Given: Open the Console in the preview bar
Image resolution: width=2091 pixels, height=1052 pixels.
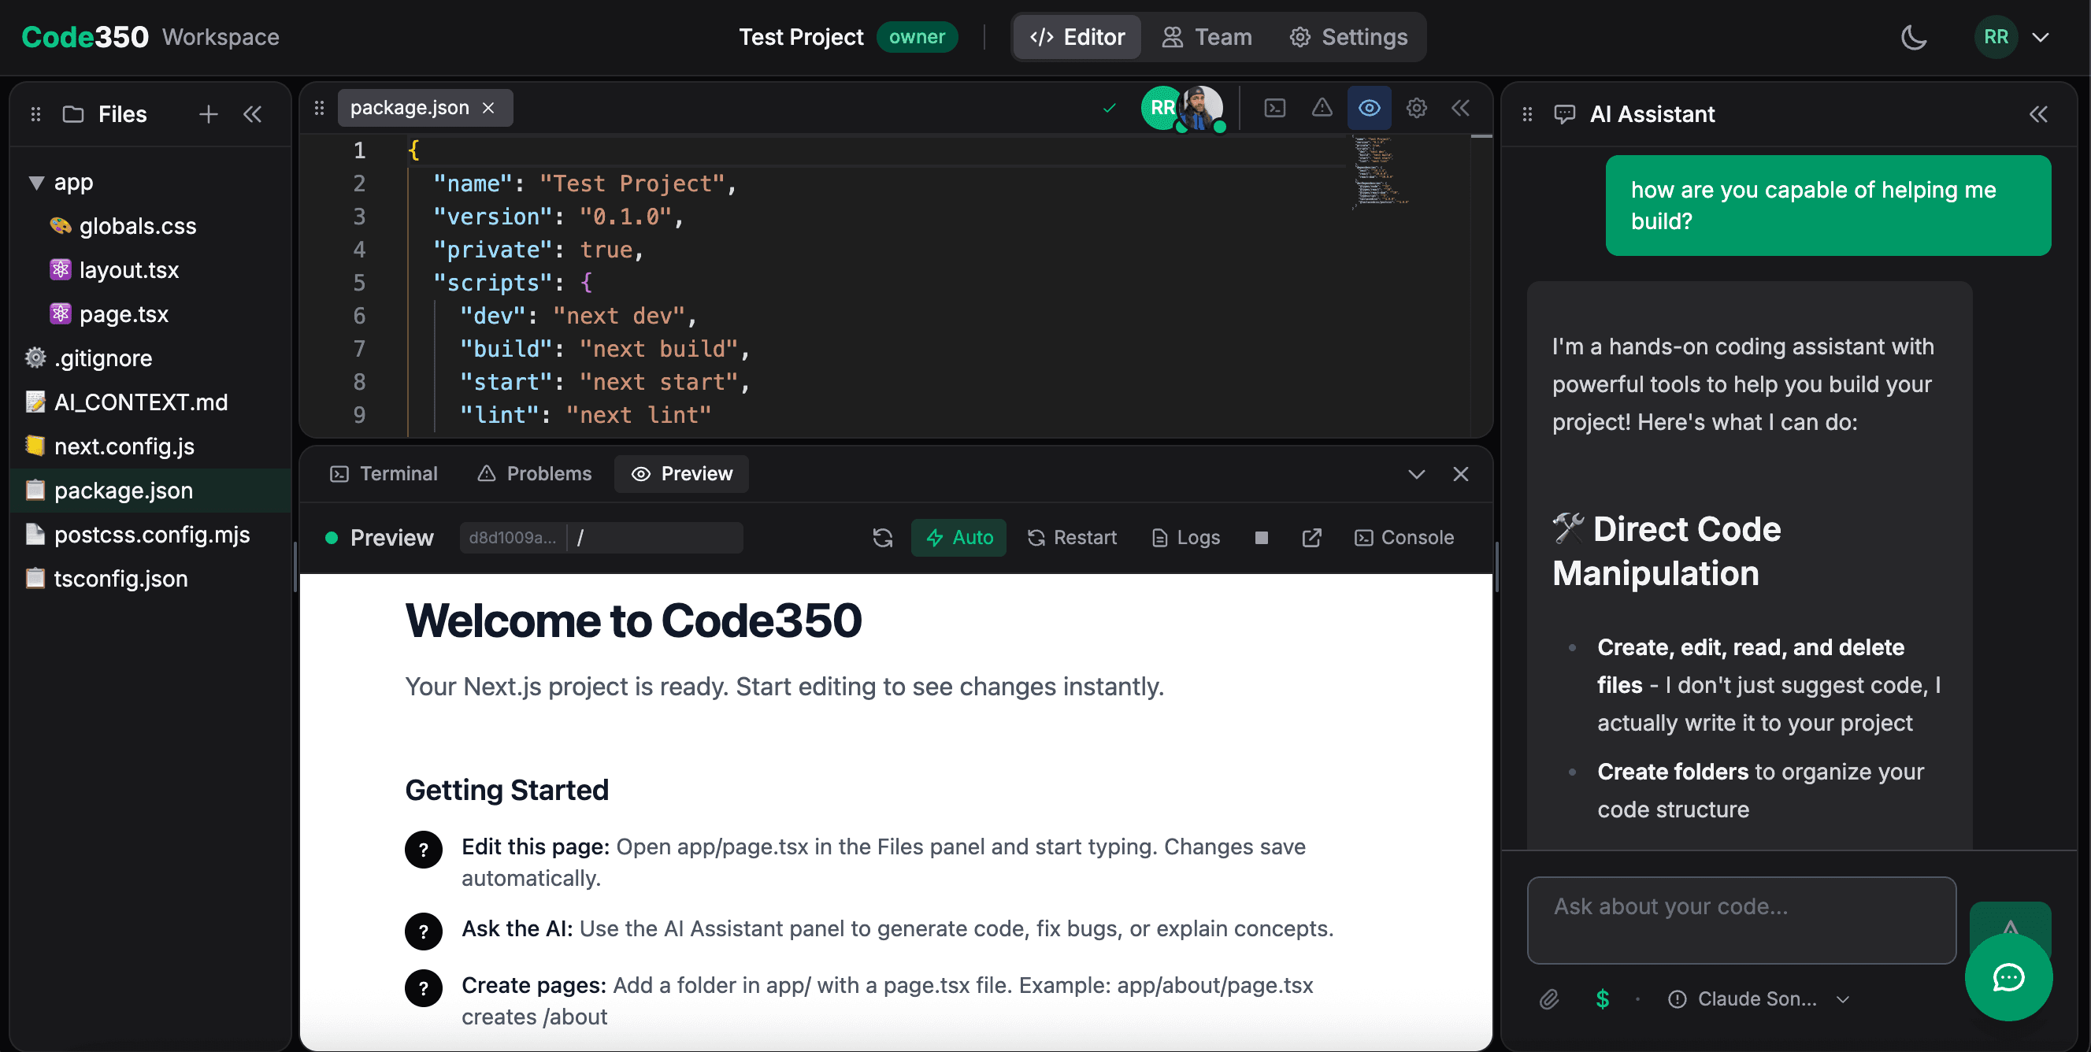Looking at the screenshot, I should (1404, 537).
